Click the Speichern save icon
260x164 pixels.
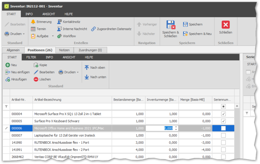click(185, 24)
